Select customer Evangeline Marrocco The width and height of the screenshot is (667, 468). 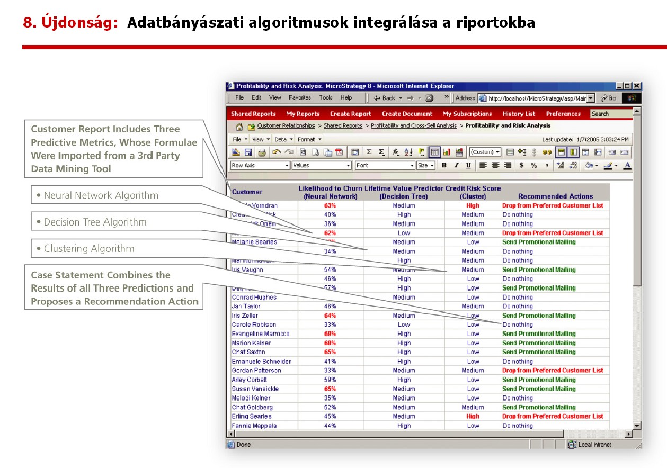(260, 334)
